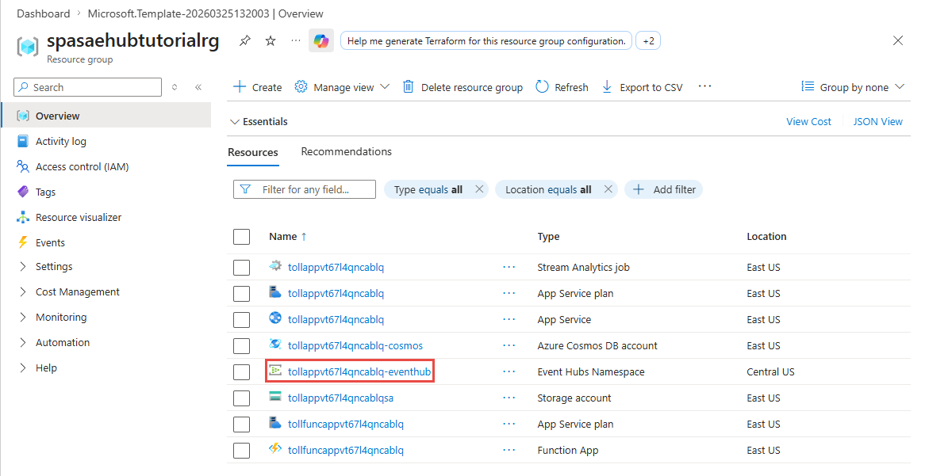Check the Function App row
The width and height of the screenshot is (925, 476).
tap(241, 450)
